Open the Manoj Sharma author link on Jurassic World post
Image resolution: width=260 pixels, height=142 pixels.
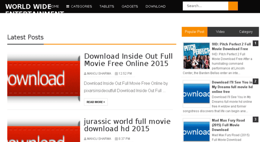(99, 139)
